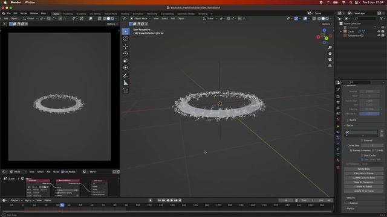Click the green Y axis on navigation gizmo

[x=327, y=39]
